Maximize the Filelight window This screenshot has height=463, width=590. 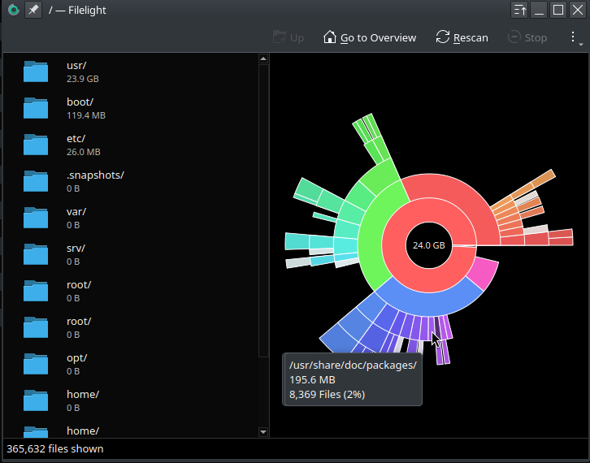point(558,11)
